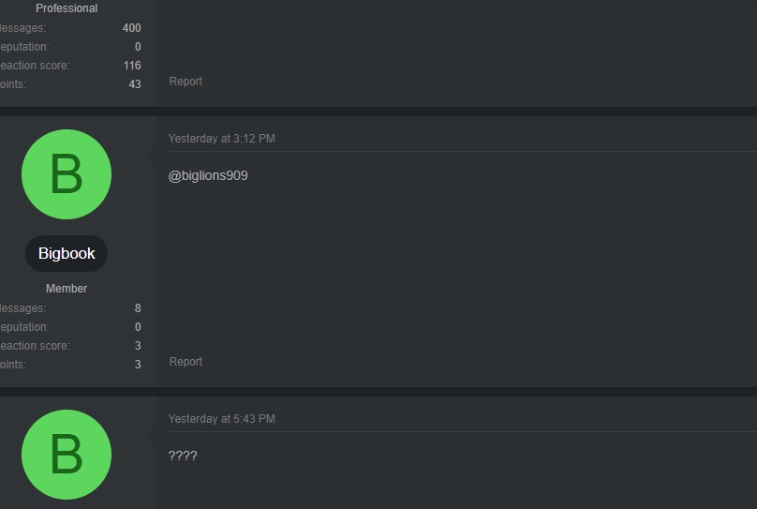Click Bigbook's reputation value
757x509 pixels.
coord(138,327)
